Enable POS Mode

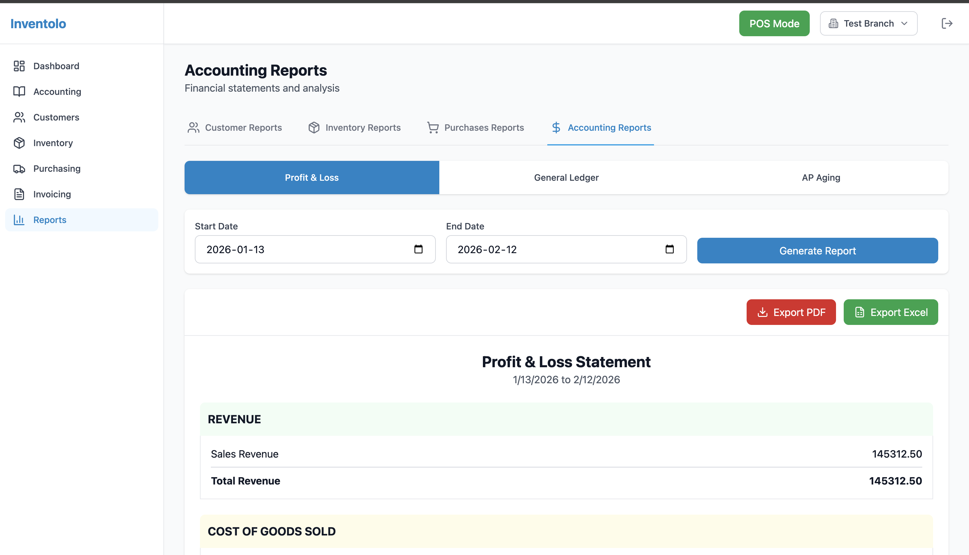coord(774,23)
